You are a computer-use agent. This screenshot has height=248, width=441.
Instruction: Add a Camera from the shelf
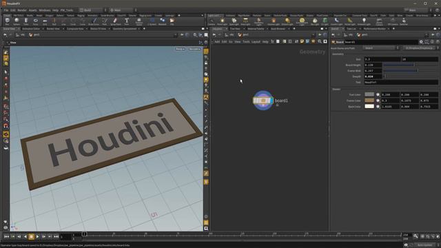click(212, 21)
